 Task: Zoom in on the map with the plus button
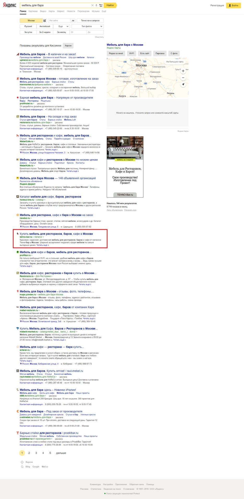(183, 71)
